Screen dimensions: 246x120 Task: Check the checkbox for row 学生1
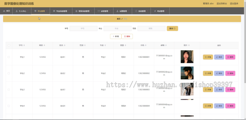point(9,57)
